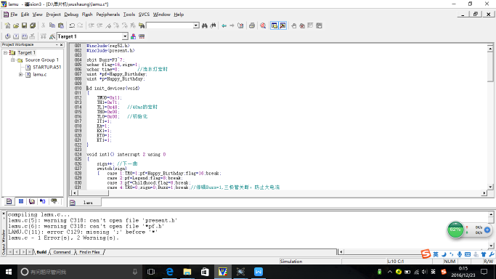496x279 pixels.
Task: Open the Project menu
Action: click(x=53, y=15)
